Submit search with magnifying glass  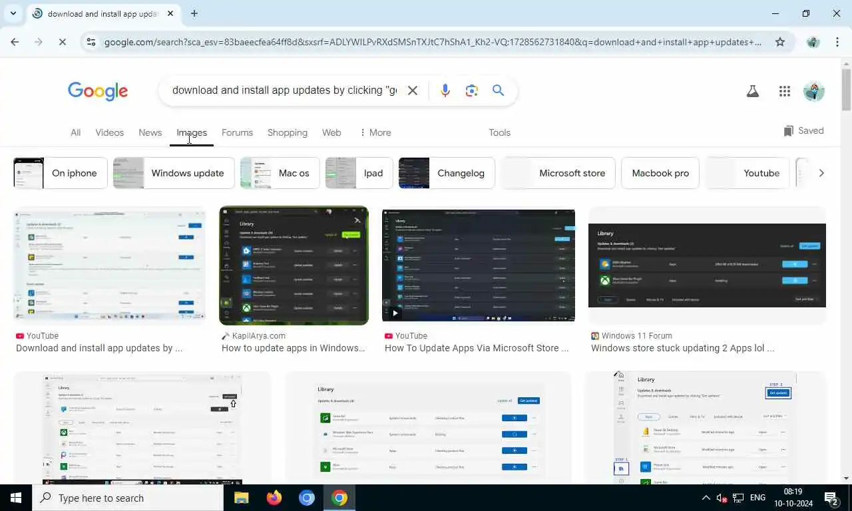click(498, 90)
